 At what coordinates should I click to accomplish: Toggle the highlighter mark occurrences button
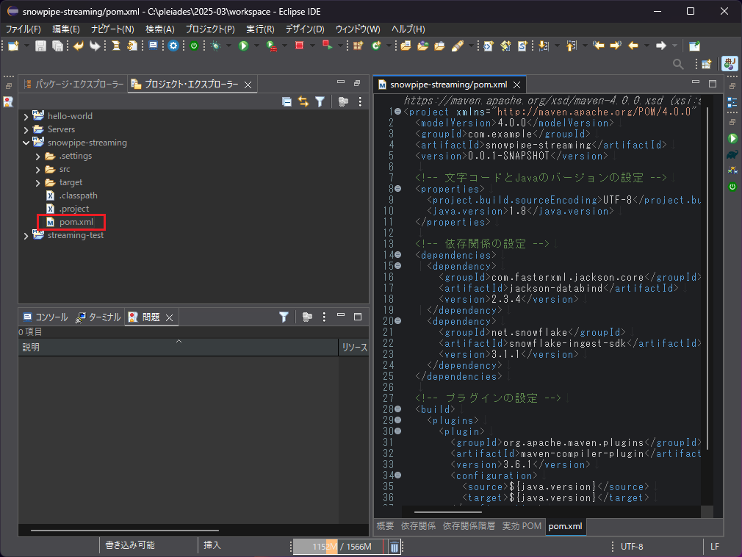pos(458,46)
